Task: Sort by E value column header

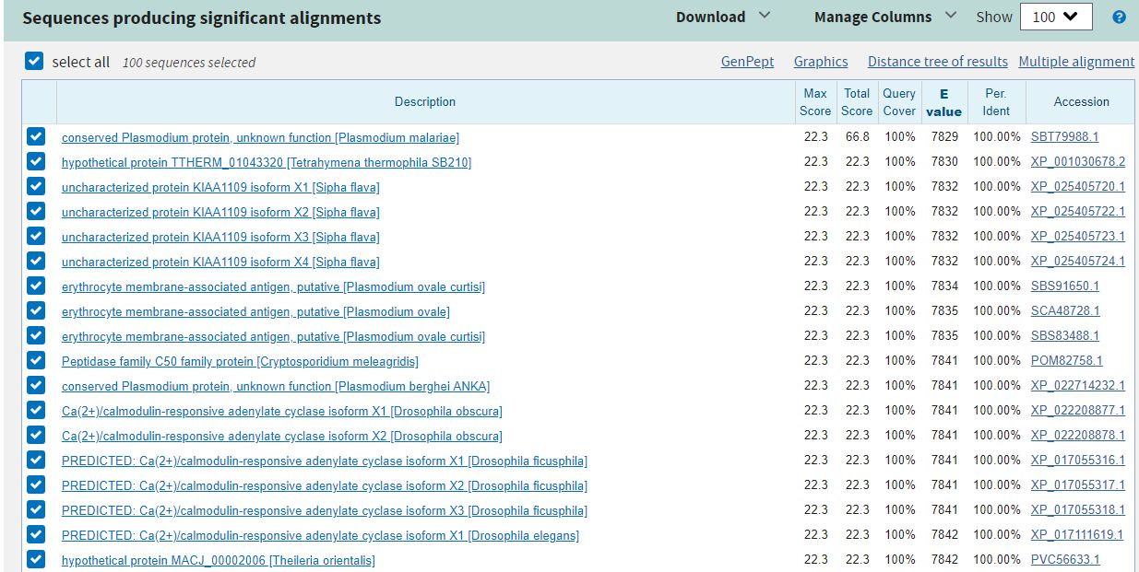Action: (943, 102)
